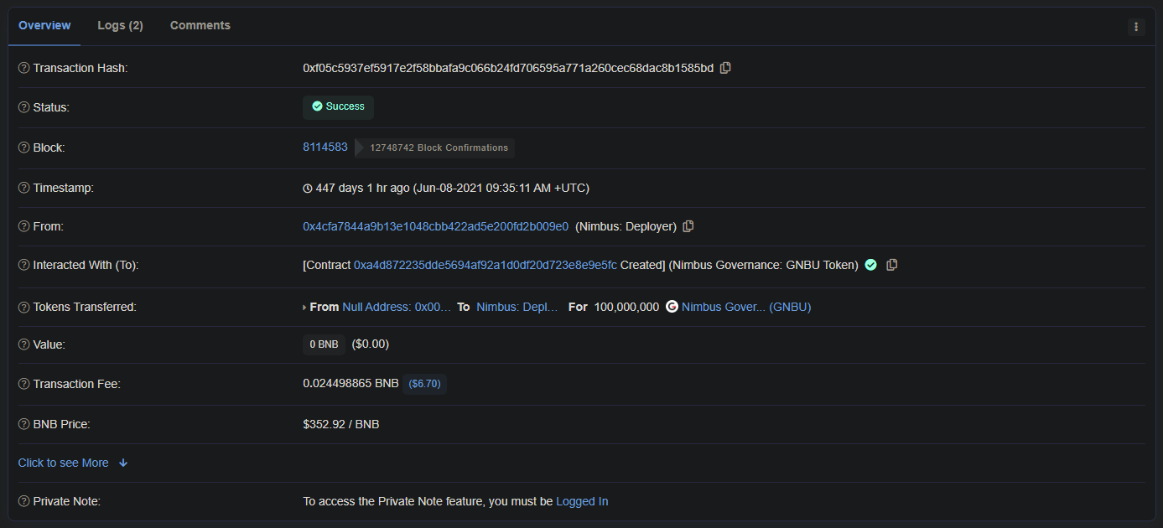Viewport: 1163px width, 528px height.
Task: Click the 0.024498865 BNB fee text
Action: [x=350, y=383]
